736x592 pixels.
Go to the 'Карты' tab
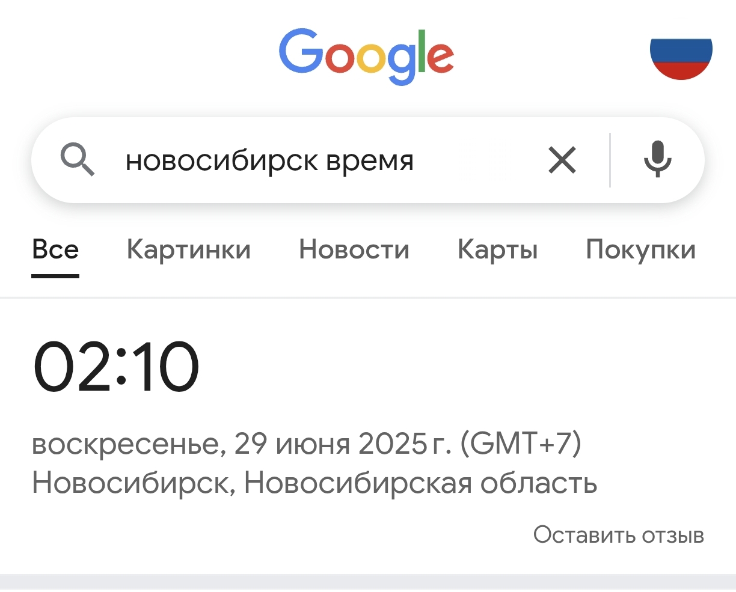pyautogui.click(x=497, y=249)
